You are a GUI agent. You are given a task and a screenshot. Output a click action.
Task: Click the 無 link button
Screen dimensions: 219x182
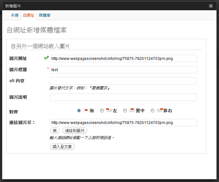55,131
